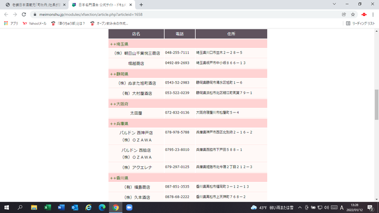Open the 「酔うちゅう部」とは? bookmark
This screenshot has width=379, height=213.
68,24
